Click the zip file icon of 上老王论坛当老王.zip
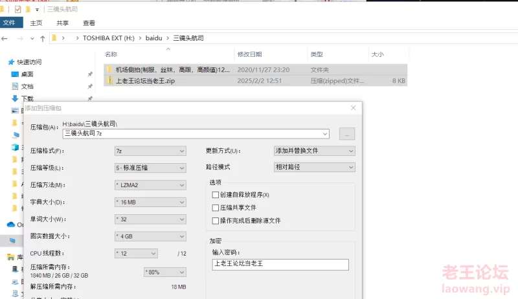518x299 pixels. [x=109, y=80]
